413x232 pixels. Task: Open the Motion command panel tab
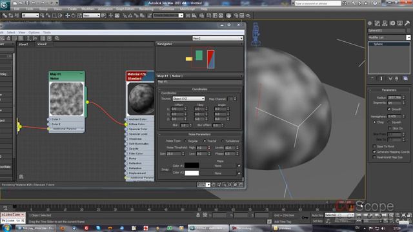tap(392, 23)
